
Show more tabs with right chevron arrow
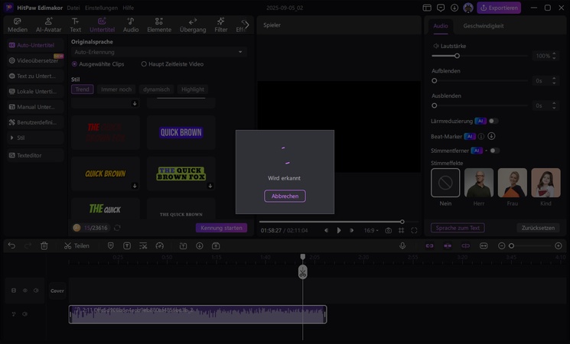pos(246,24)
